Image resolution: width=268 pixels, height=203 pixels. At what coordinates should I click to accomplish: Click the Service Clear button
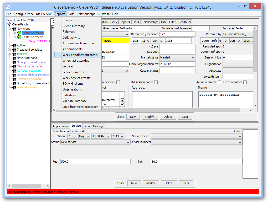tap(186, 183)
